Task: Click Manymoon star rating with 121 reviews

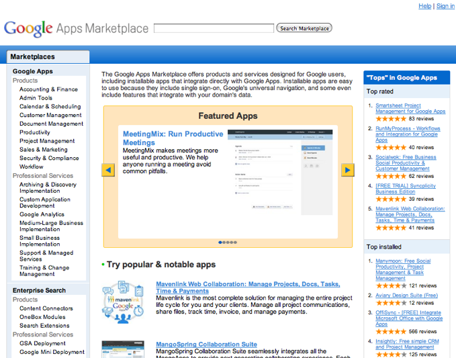Action: click(391, 285)
